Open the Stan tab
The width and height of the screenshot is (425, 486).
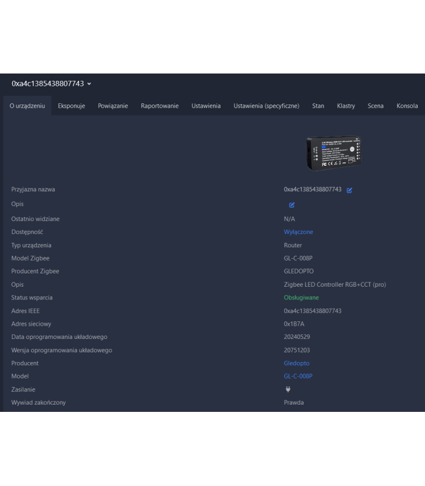tap(318, 106)
